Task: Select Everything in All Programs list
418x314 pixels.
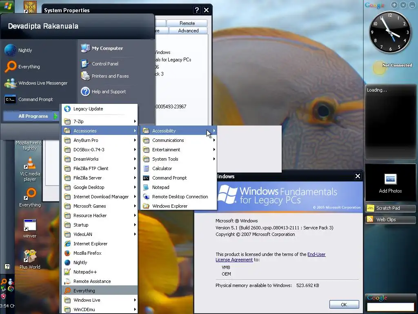Action: (100, 291)
